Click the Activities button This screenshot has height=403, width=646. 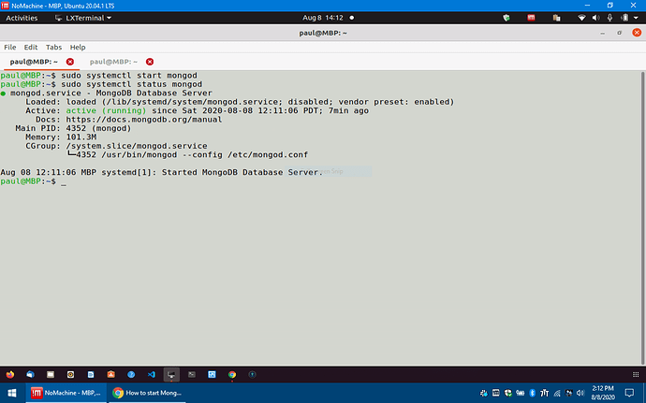(x=22, y=18)
